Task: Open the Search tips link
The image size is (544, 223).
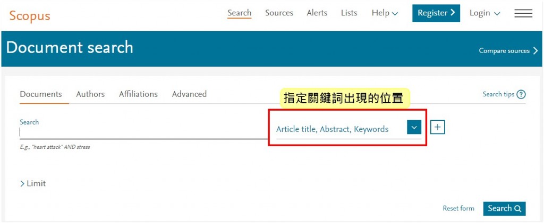Action: [498, 94]
